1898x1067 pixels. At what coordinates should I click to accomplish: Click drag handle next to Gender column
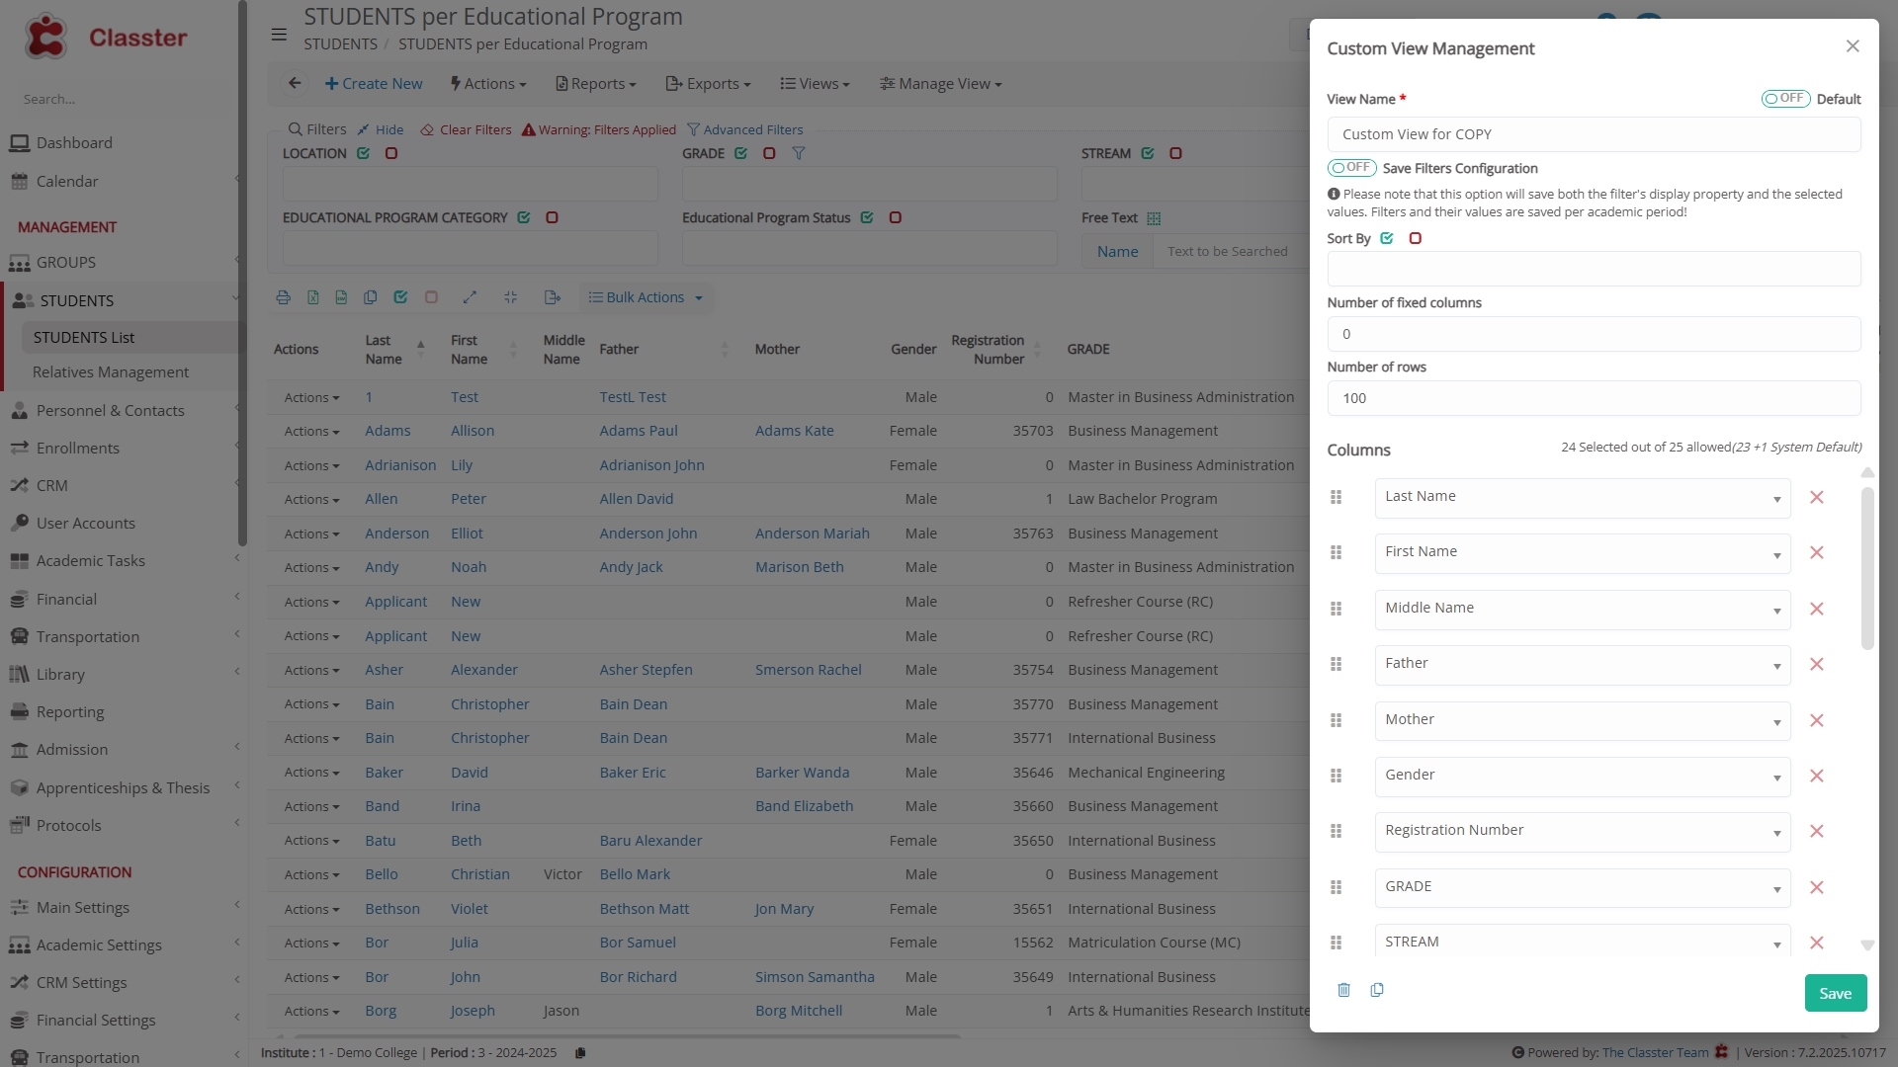pyautogui.click(x=1336, y=776)
